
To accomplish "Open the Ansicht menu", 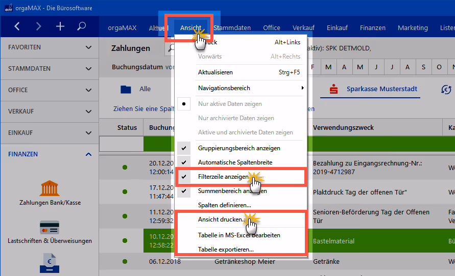I will click(190, 28).
